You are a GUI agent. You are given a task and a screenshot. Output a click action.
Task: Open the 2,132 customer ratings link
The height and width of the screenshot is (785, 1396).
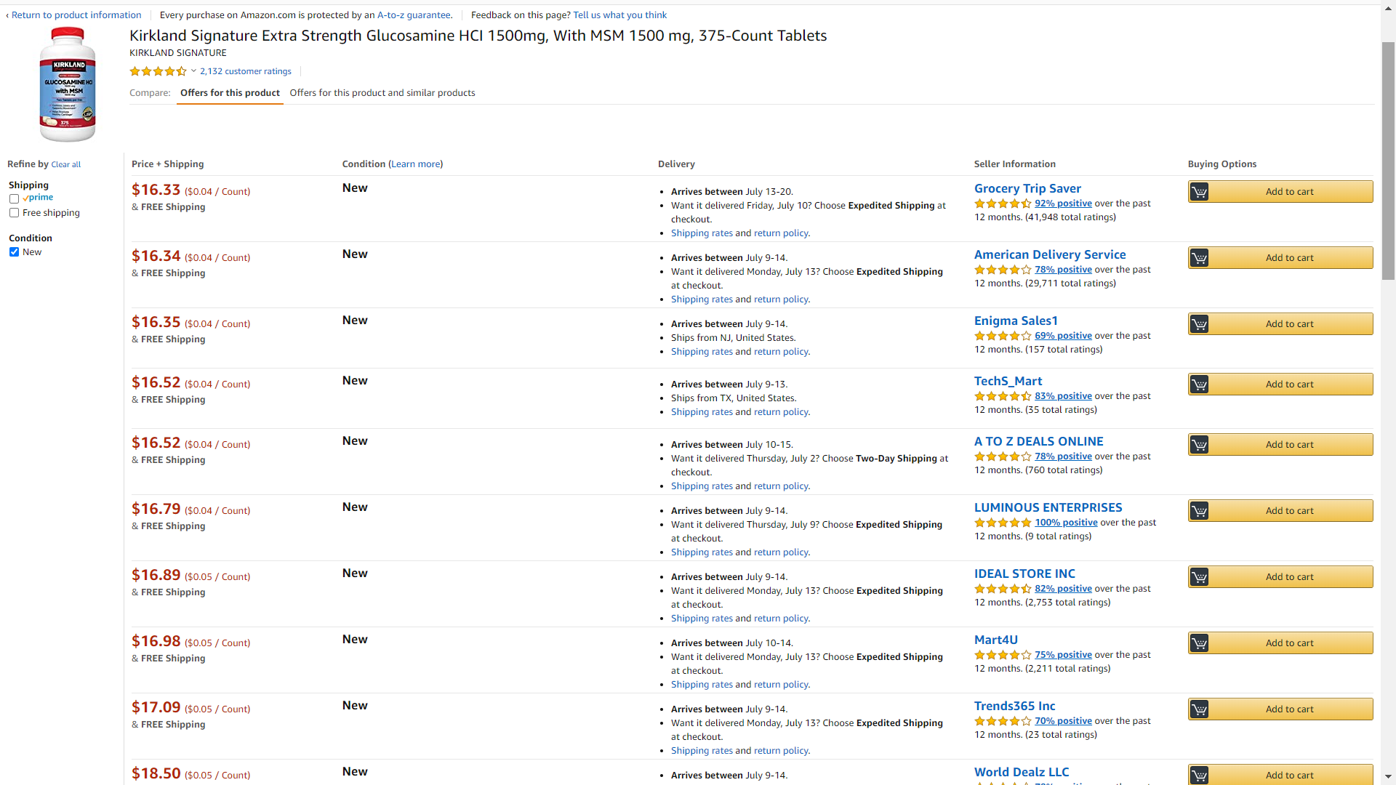click(245, 71)
